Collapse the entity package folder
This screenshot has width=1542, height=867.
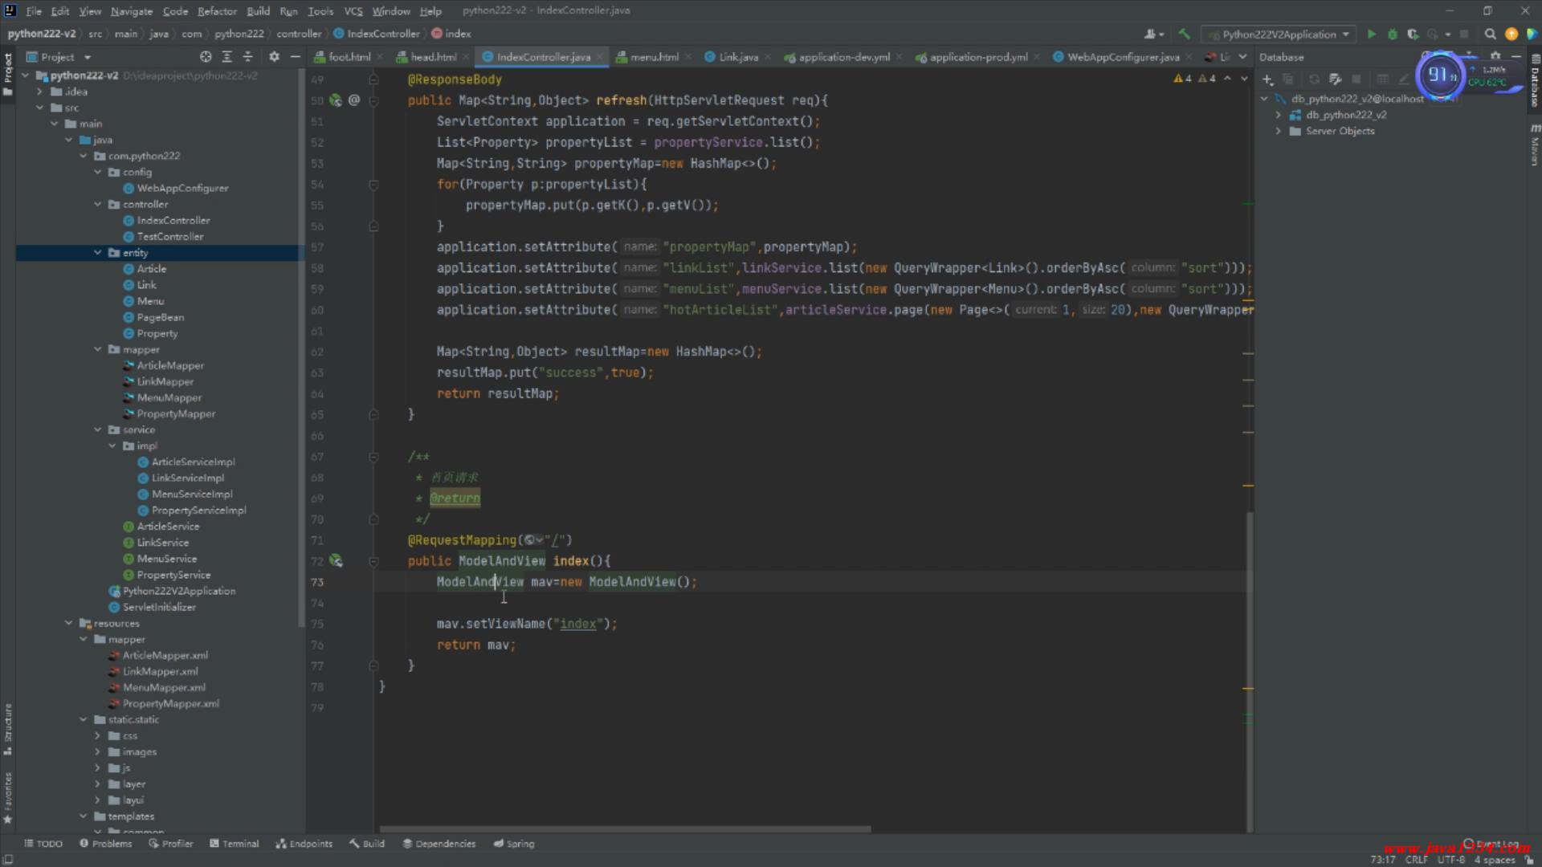[98, 253]
